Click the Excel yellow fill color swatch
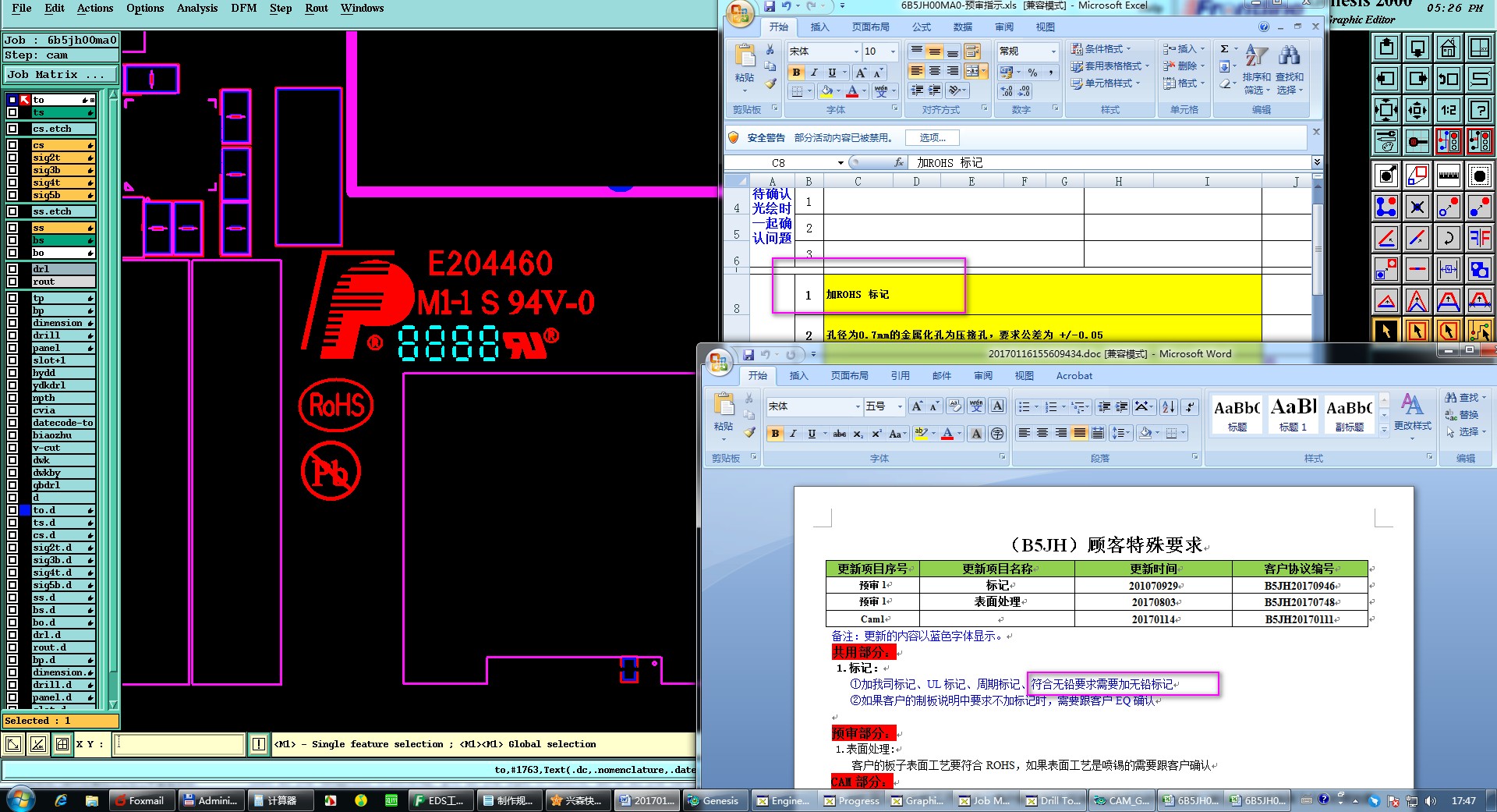The image size is (1497, 812). click(x=826, y=91)
